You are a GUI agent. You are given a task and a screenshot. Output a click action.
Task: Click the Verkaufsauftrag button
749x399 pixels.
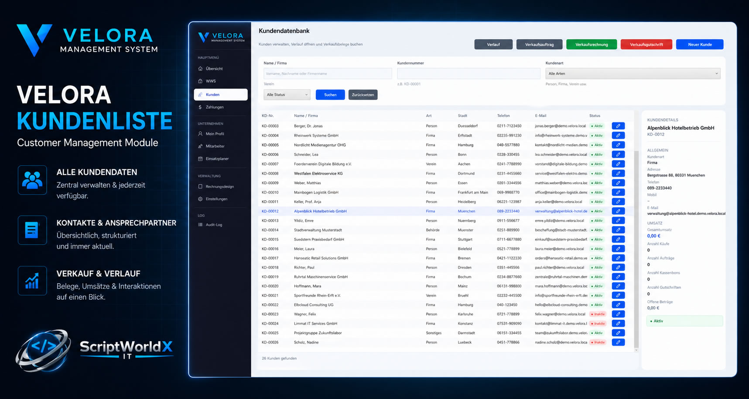click(x=539, y=44)
